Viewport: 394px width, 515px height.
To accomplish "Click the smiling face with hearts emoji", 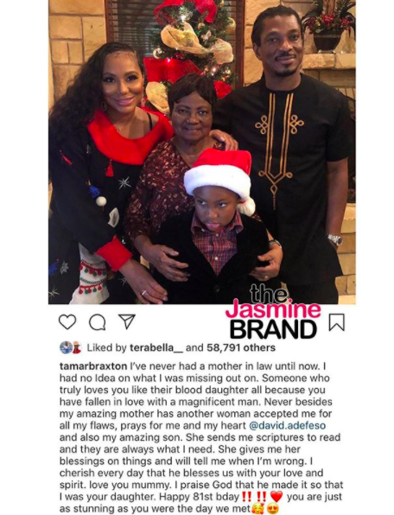I will (x=258, y=509).
